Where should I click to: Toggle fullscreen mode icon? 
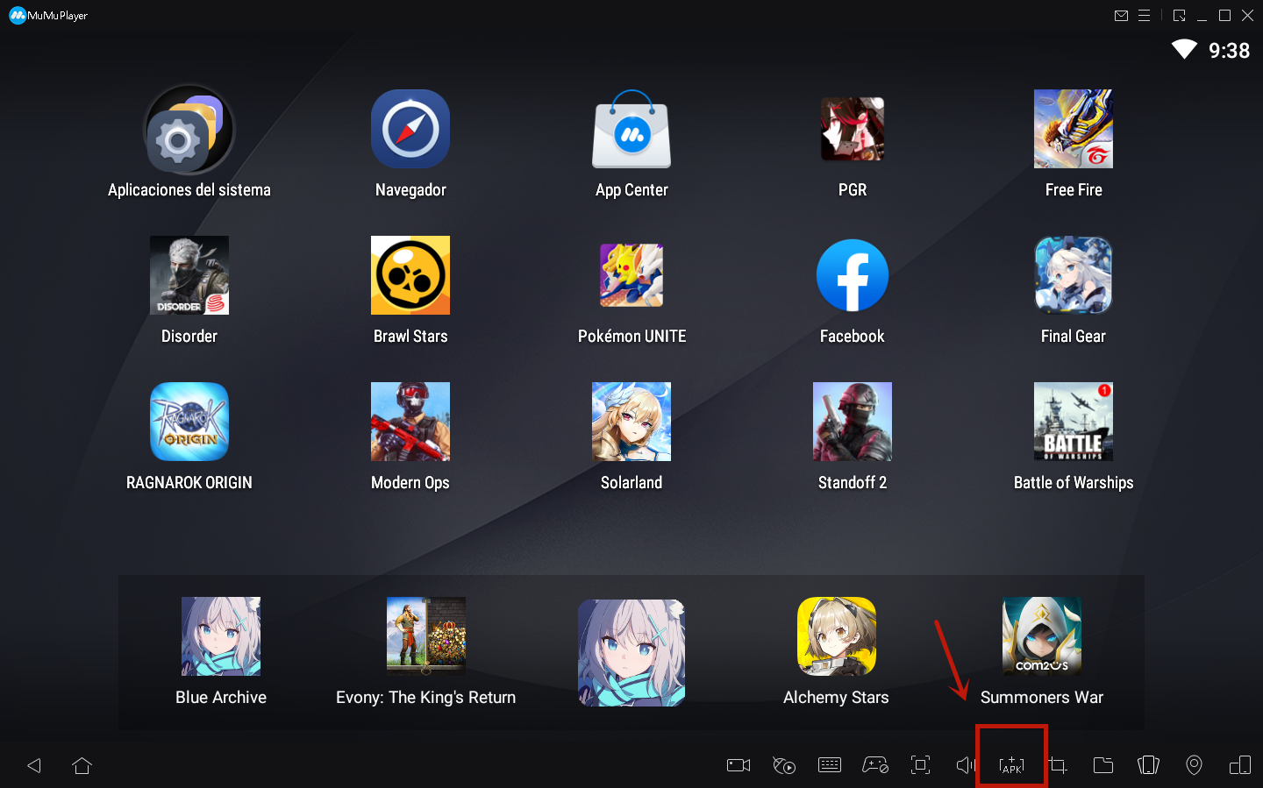click(921, 765)
